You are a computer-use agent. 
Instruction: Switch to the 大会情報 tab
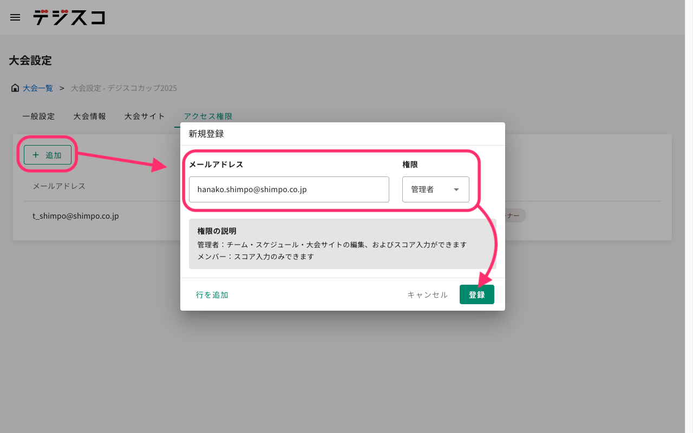click(x=89, y=116)
